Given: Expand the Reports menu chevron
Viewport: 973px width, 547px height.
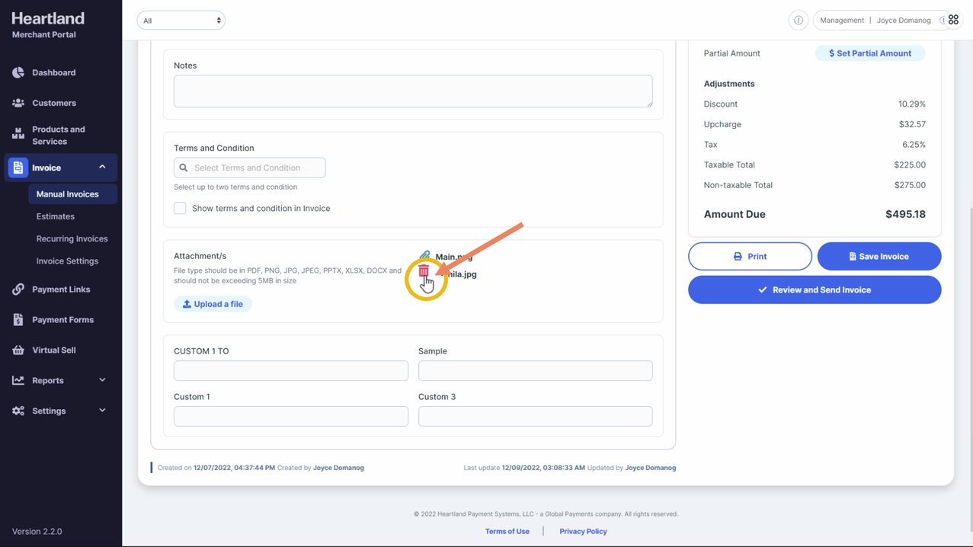Looking at the screenshot, I should point(102,380).
